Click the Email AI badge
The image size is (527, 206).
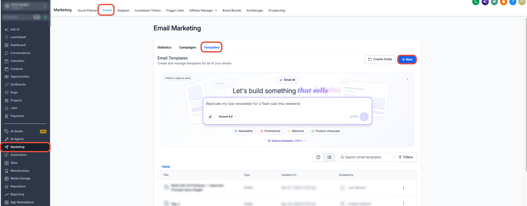[x=287, y=80]
